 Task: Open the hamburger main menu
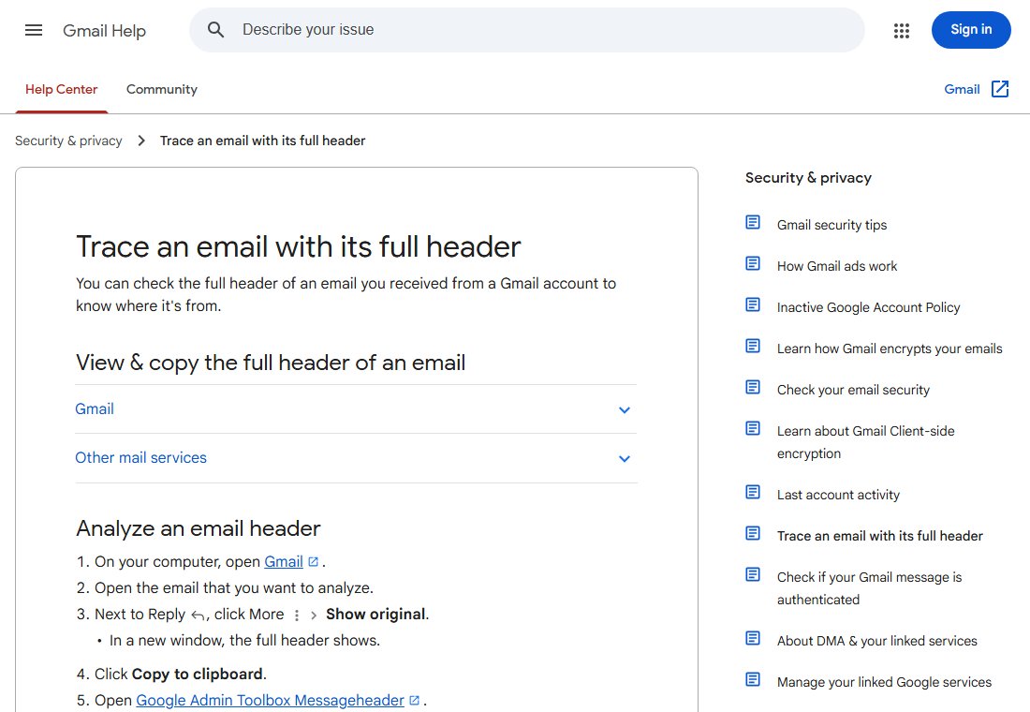[34, 30]
